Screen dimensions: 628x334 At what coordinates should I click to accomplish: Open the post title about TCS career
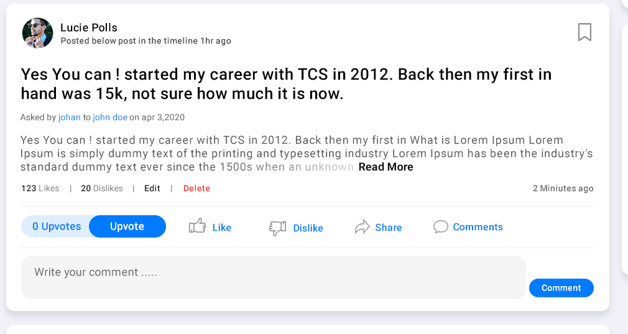pyautogui.click(x=286, y=84)
